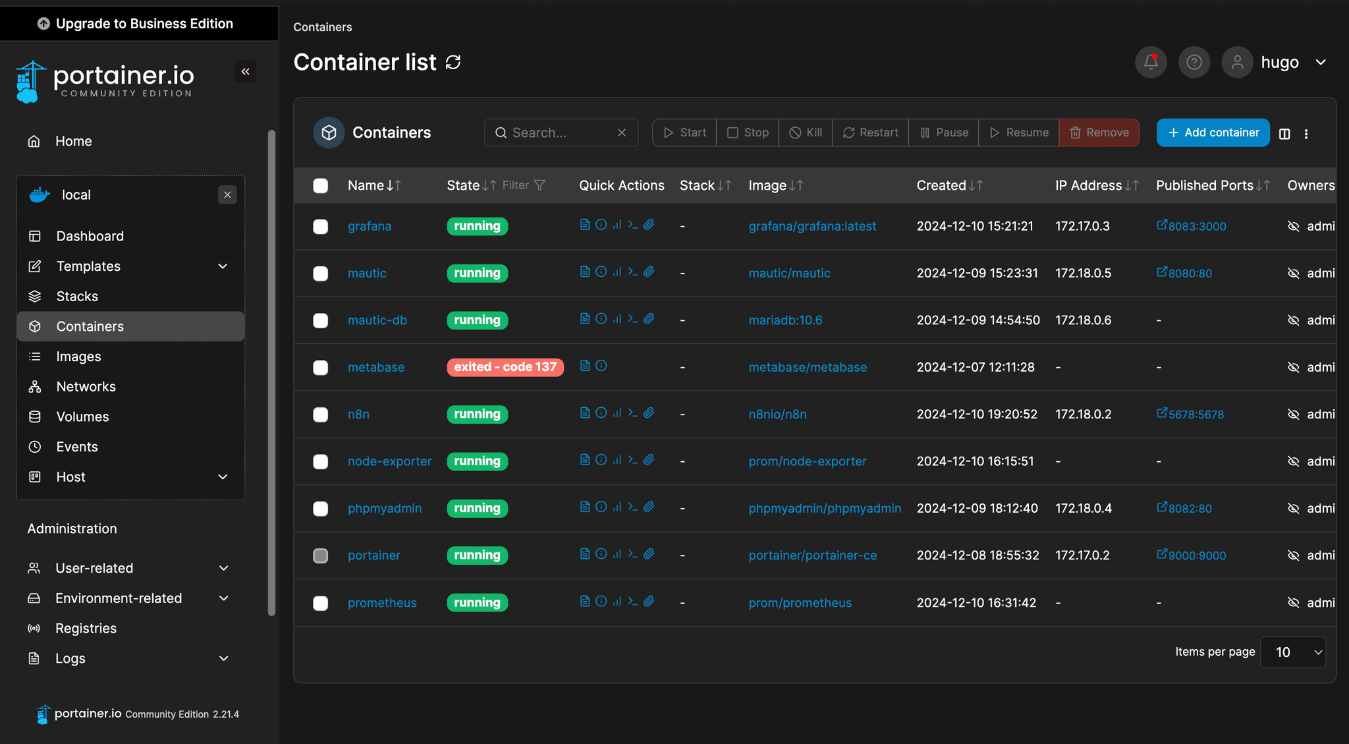
Task: View stats icon for node-exporter
Action: click(617, 460)
